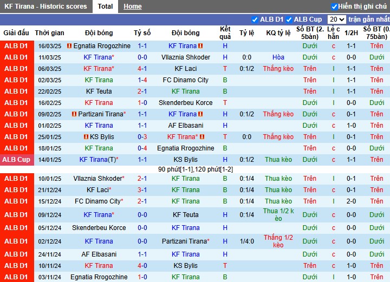Open KS Bylis in 10/11/24 row
This screenshot has height=282, width=390.
coord(186,266)
